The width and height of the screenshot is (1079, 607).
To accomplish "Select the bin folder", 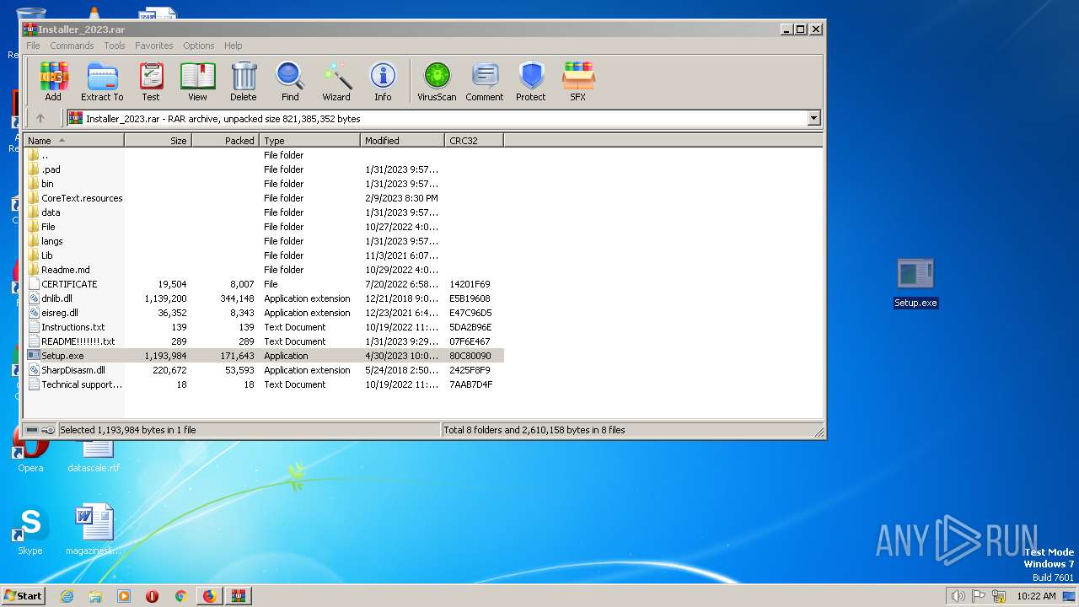I will point(264,184).
